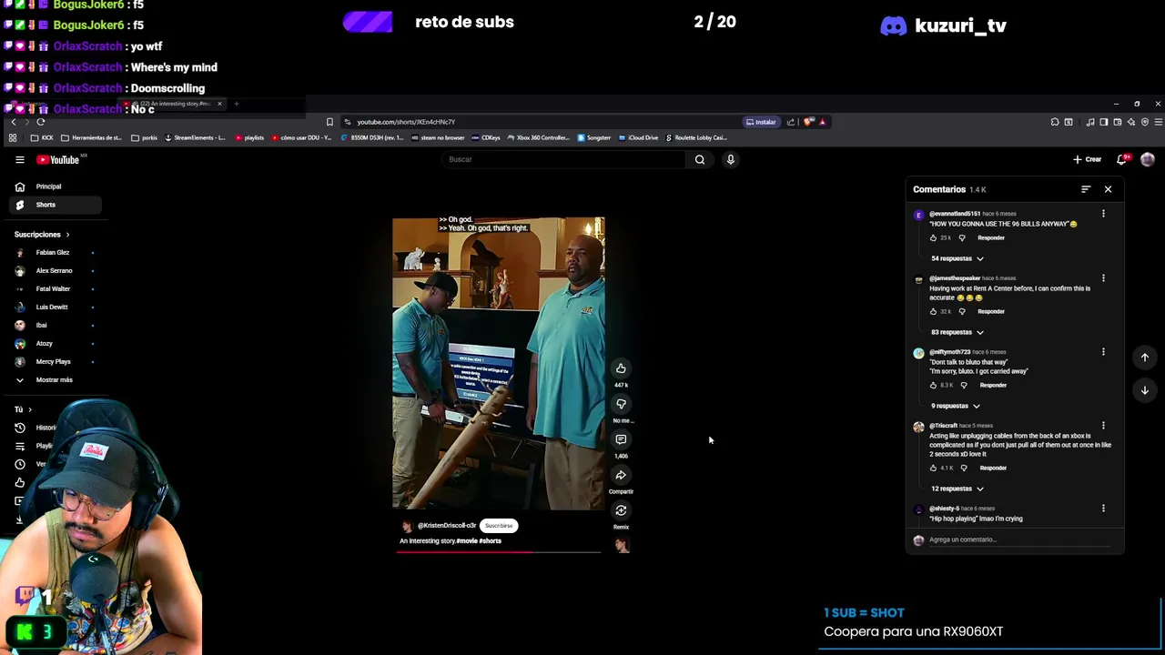Expand the 12 respuestas thread
This screenshot has width=1165, height=655.
[x=957, y=489]
